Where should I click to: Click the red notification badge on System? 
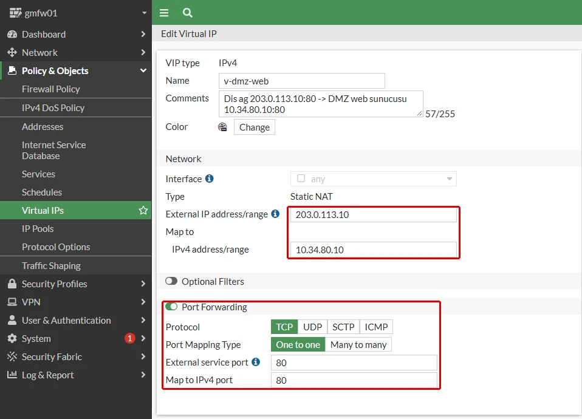point(129,338)
